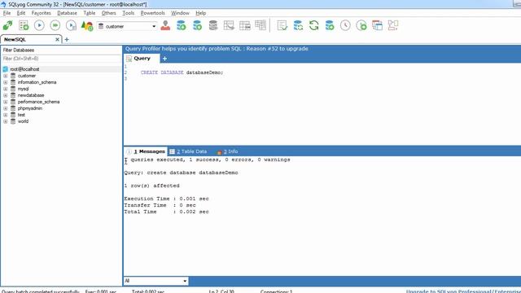Execute query with the play icon

coord(39,25)
